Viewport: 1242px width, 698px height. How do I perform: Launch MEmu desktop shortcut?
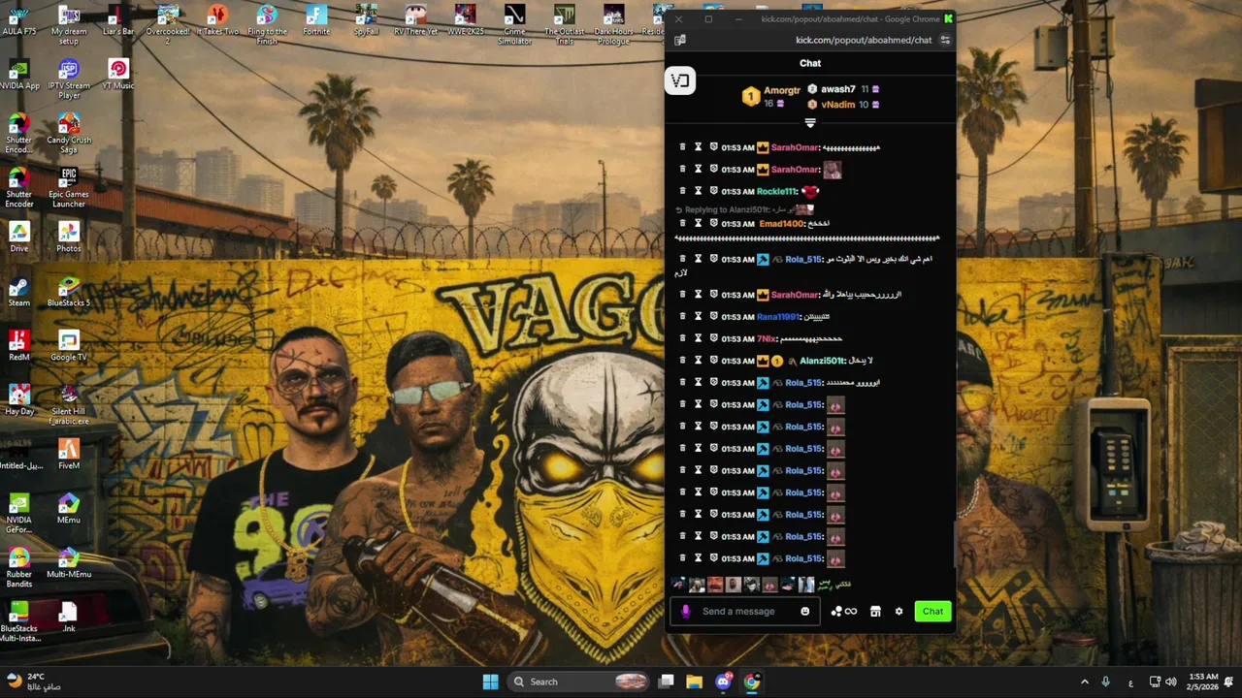(x=68, y=509)
